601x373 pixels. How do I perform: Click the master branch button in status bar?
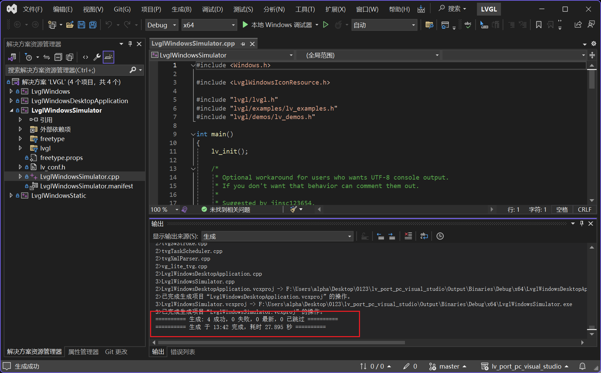448,366
